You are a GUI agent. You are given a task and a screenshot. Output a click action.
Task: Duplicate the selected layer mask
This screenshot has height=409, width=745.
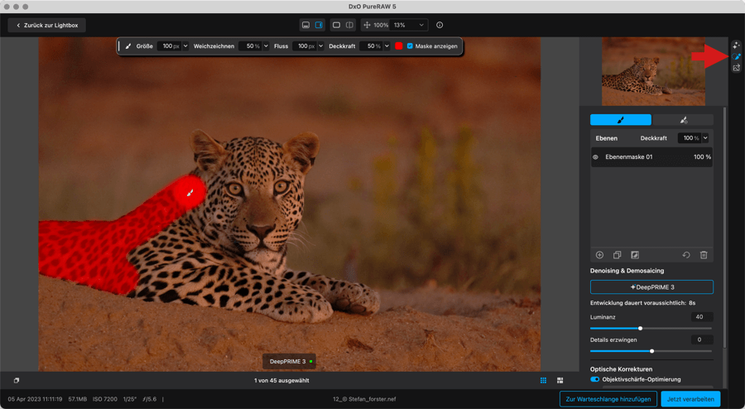[x=618, y=255]
